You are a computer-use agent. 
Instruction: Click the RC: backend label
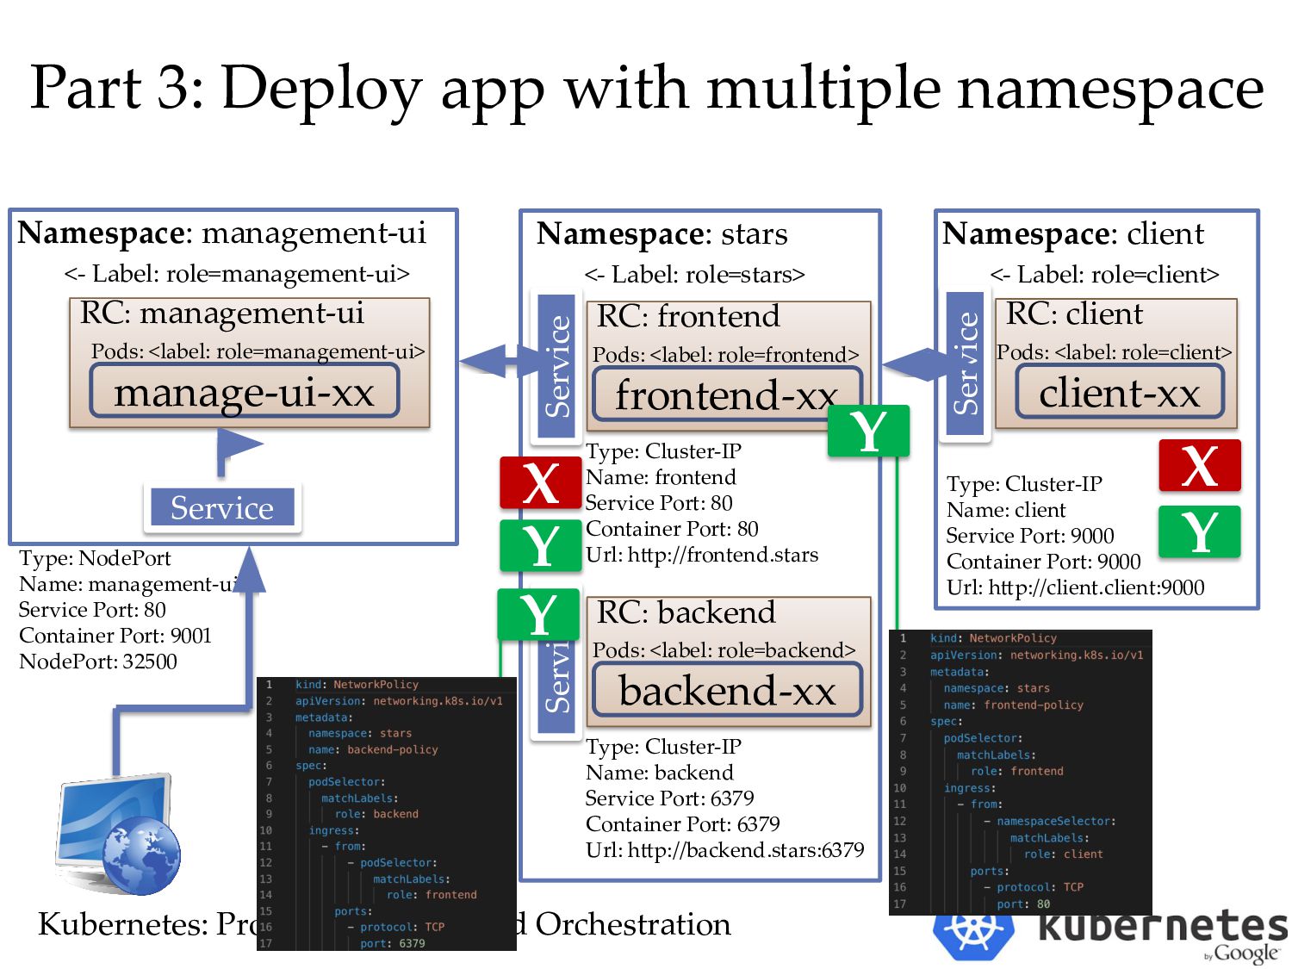pos(686,612)
